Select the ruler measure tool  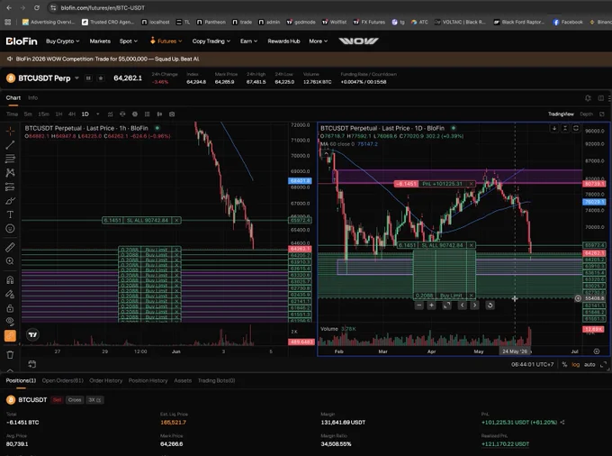pyautogui.click(x=10, y=247)
